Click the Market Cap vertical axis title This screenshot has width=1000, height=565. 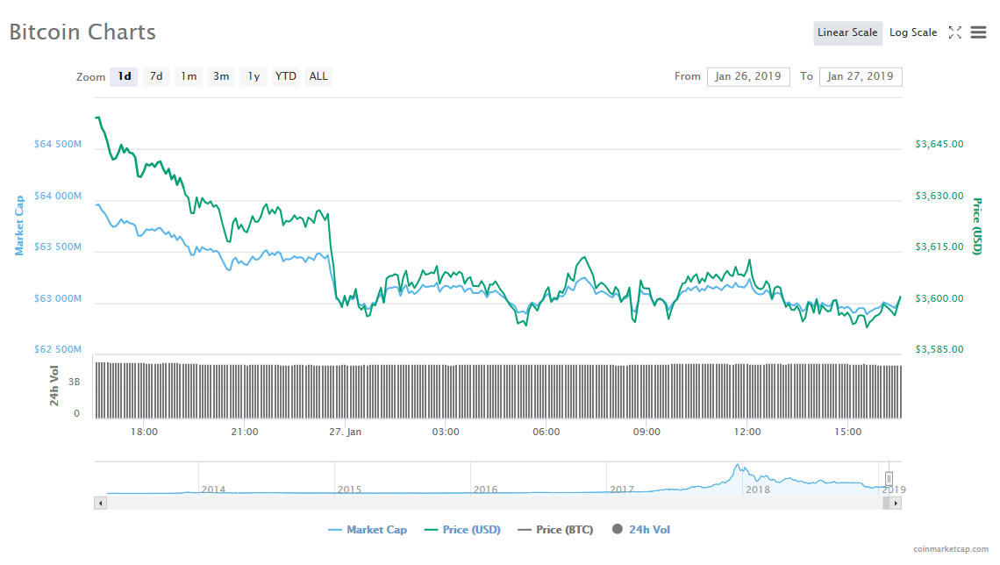[19, 225]
